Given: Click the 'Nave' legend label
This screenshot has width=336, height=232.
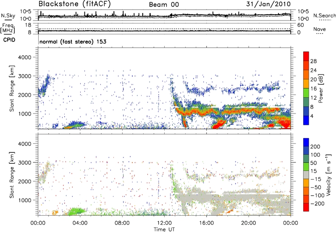Looking at the screenshot, I should (x=319, y=29).
